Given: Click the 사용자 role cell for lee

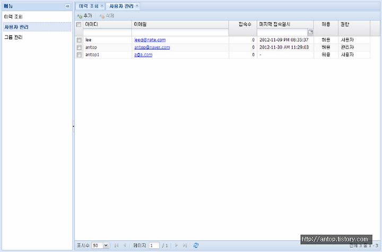Looking at the screenshot, I should point(354,40).
